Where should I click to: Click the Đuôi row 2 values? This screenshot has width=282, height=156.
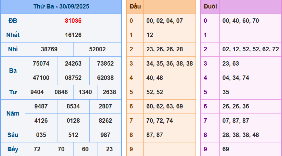(x=250, y=49)
